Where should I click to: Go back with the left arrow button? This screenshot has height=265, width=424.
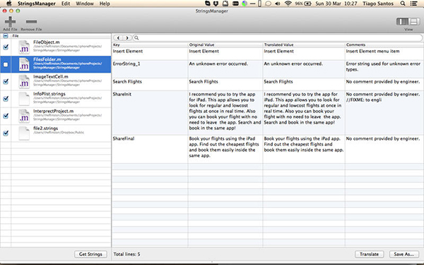(118, 38)
